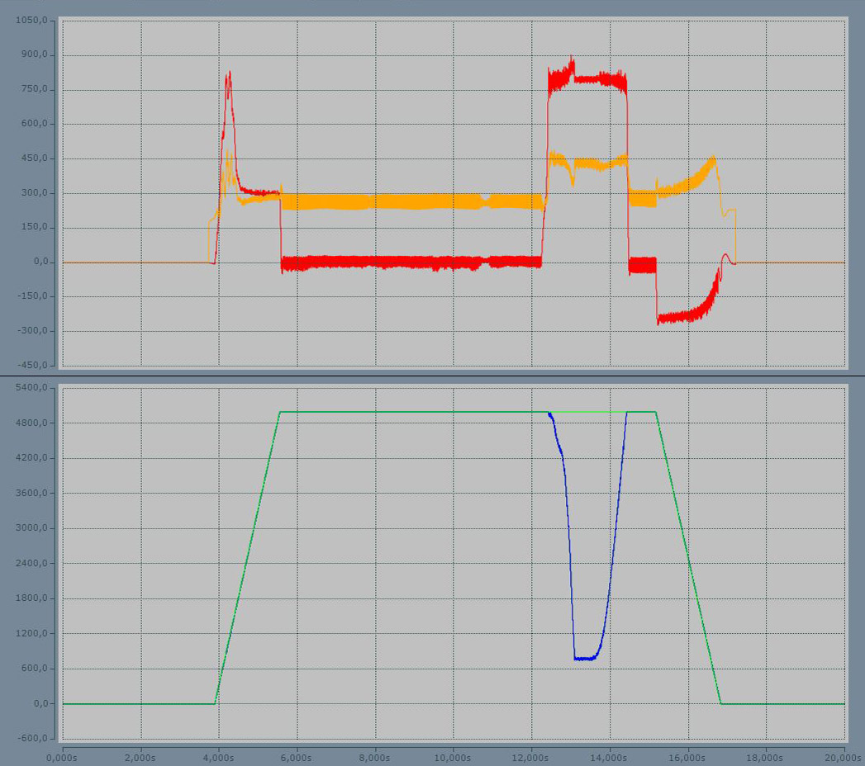Select the 3000,0 axis label
865x766 pixels.
pyautogui.click(x=32, y=528)
